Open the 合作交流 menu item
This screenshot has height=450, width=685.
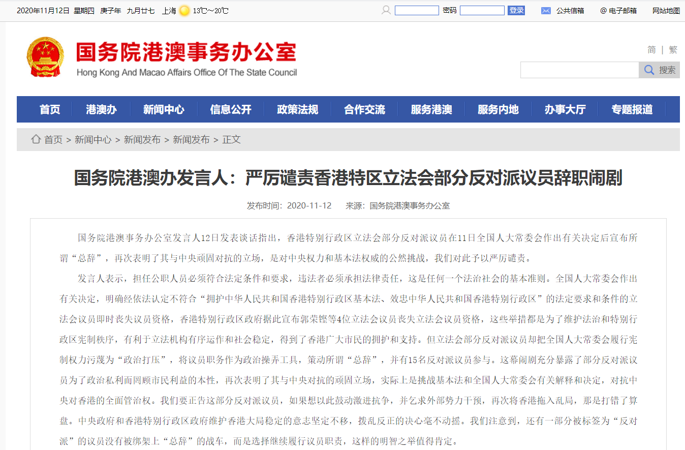point(364,109)
